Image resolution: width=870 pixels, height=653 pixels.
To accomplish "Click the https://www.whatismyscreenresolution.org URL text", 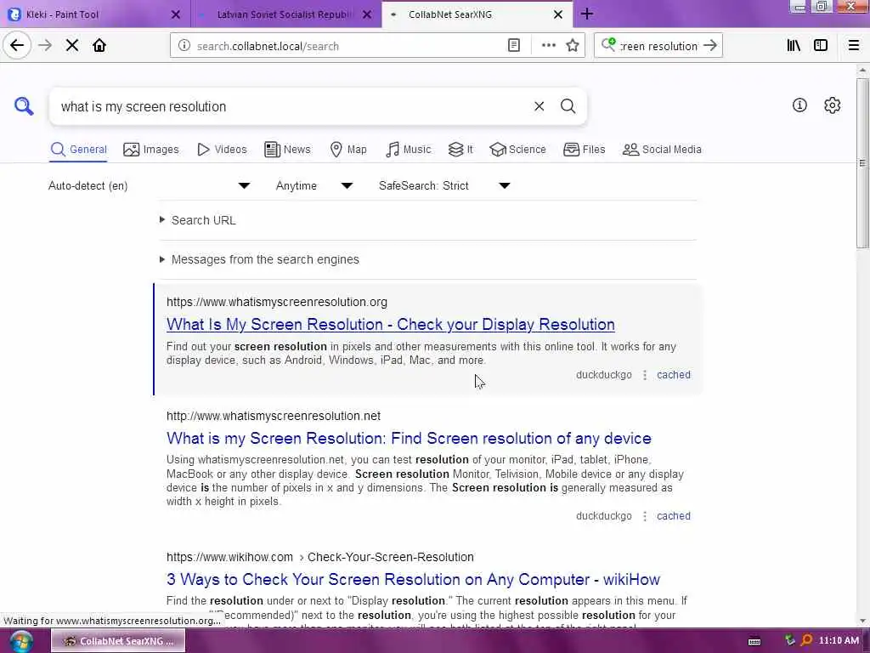I will (277, 302).
